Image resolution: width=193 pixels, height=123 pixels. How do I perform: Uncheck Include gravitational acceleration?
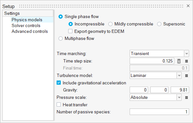point(59,83)
